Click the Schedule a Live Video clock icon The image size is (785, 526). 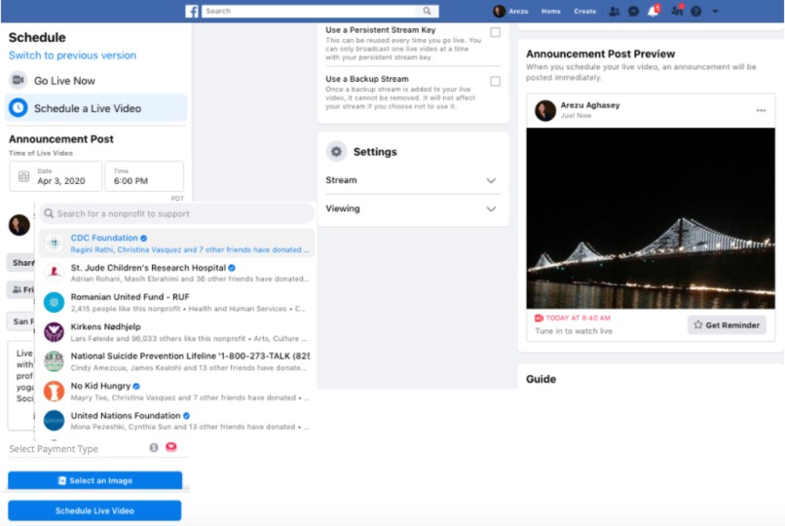tap(19, 107)
